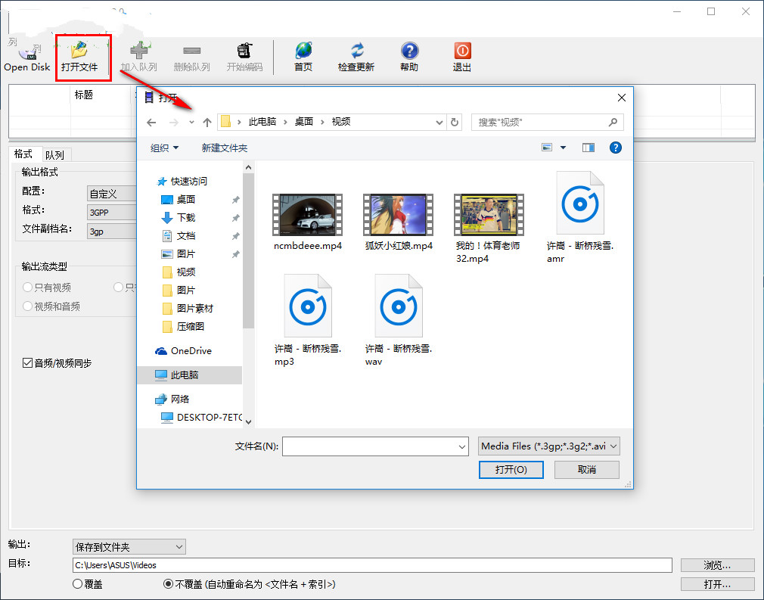The width and height of the screenshot is (764, 600).
Task: Open the Media Files type filter dropdown
Action: click(549, 446)
